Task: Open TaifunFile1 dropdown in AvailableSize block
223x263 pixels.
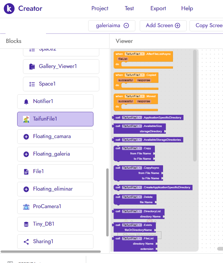Action: click(x=132, y=126)
